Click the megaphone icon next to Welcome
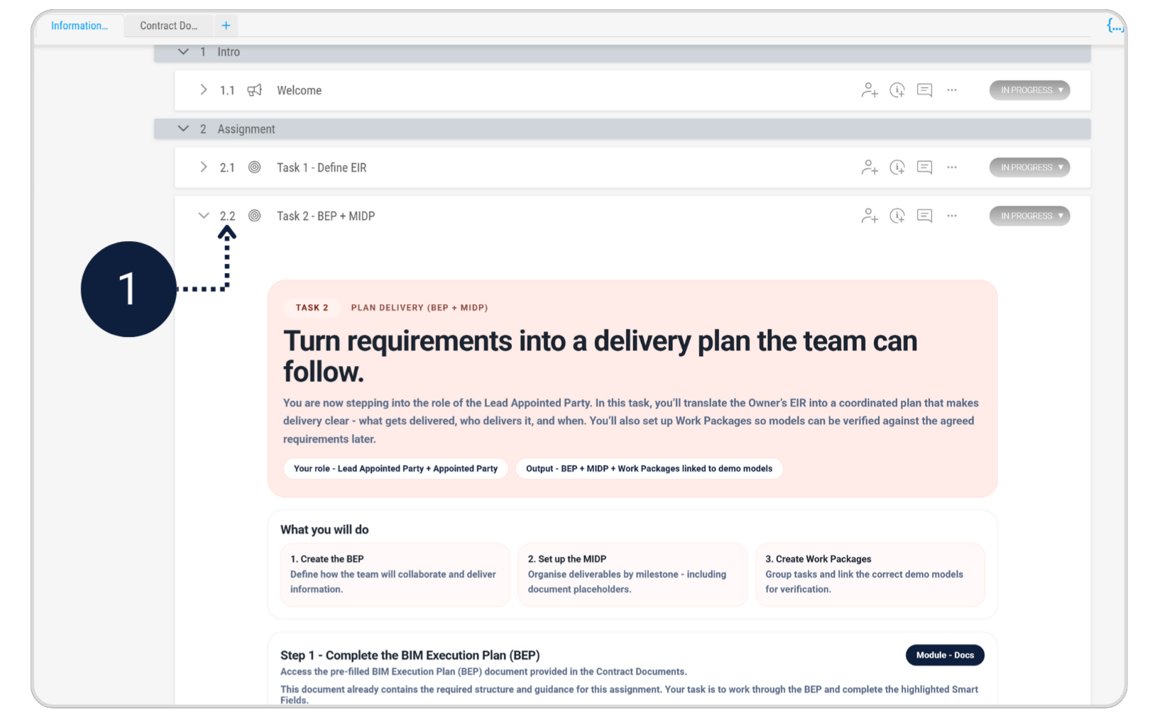 (255, 90)
